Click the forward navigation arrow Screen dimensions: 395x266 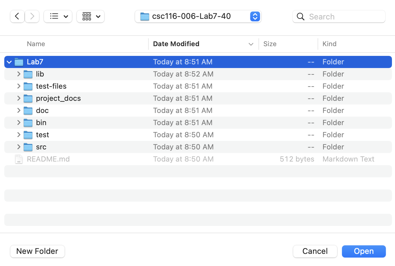pos(32,16)
